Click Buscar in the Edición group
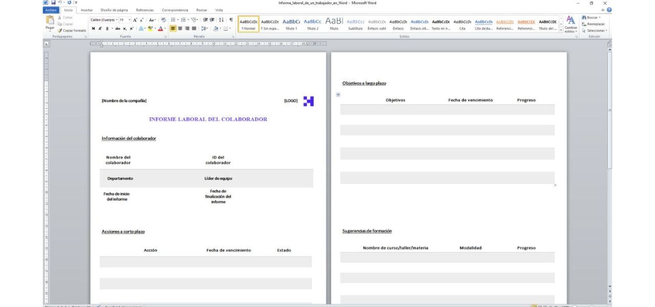 click(x=592, y=17)
